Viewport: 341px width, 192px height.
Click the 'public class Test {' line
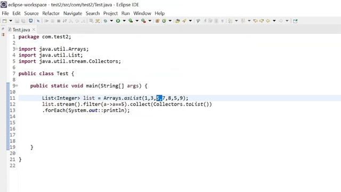pos(46,74)
